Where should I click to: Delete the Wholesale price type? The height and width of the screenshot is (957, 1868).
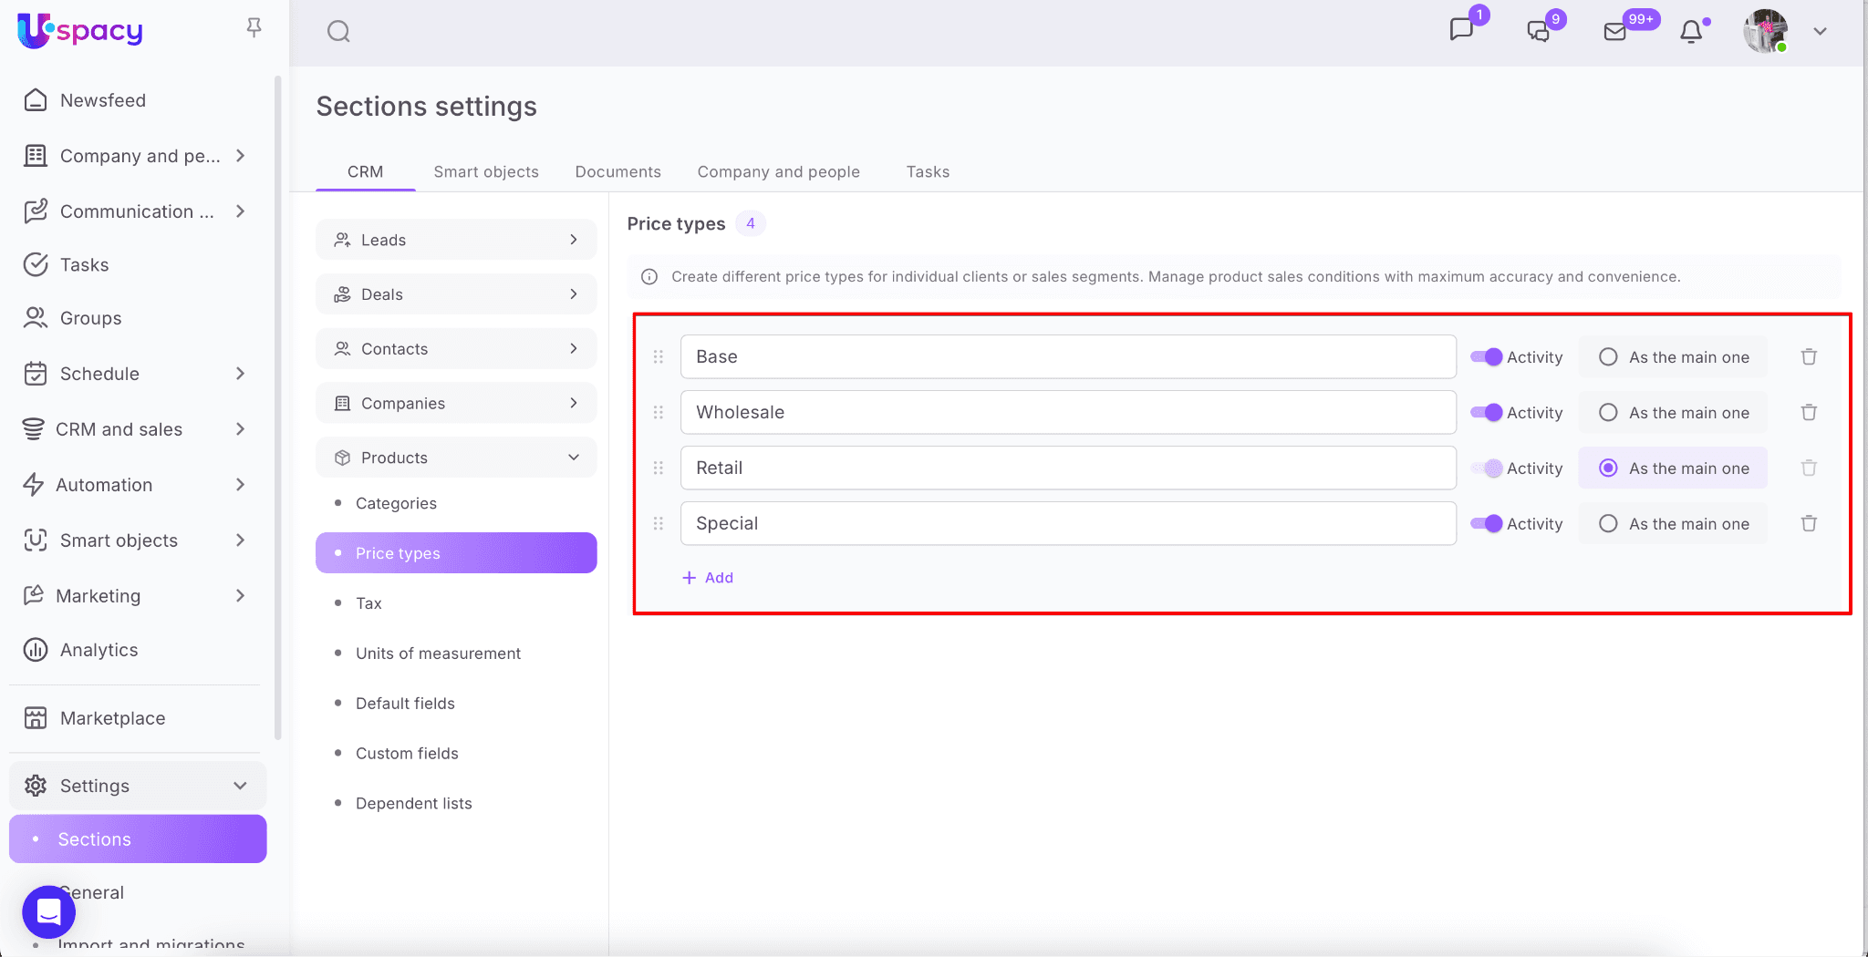coord(1809,413)
